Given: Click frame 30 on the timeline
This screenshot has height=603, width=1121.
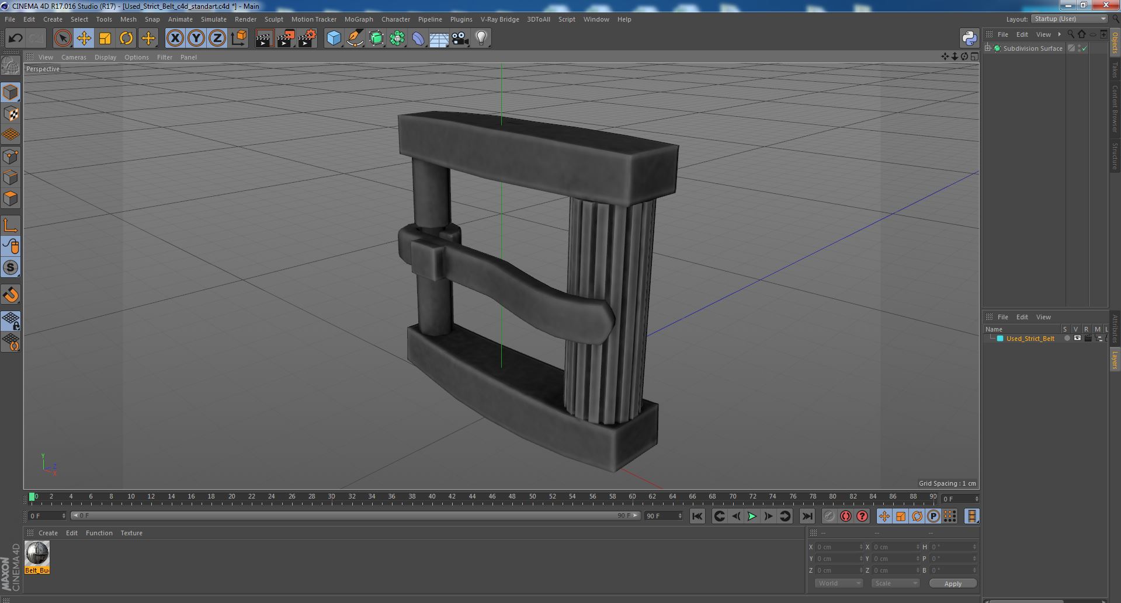Looking at the screenshot, I should (x=331, y=497).
